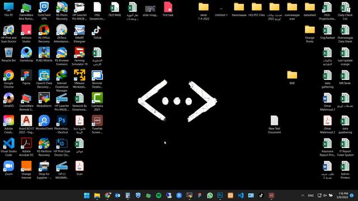Open the datasheet folder
The image size is (358, 201).
pyautogui.click(x=310, y=9)
